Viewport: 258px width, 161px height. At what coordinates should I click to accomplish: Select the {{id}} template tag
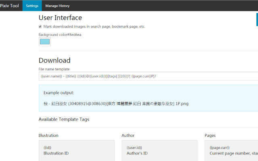pos(48,148)
